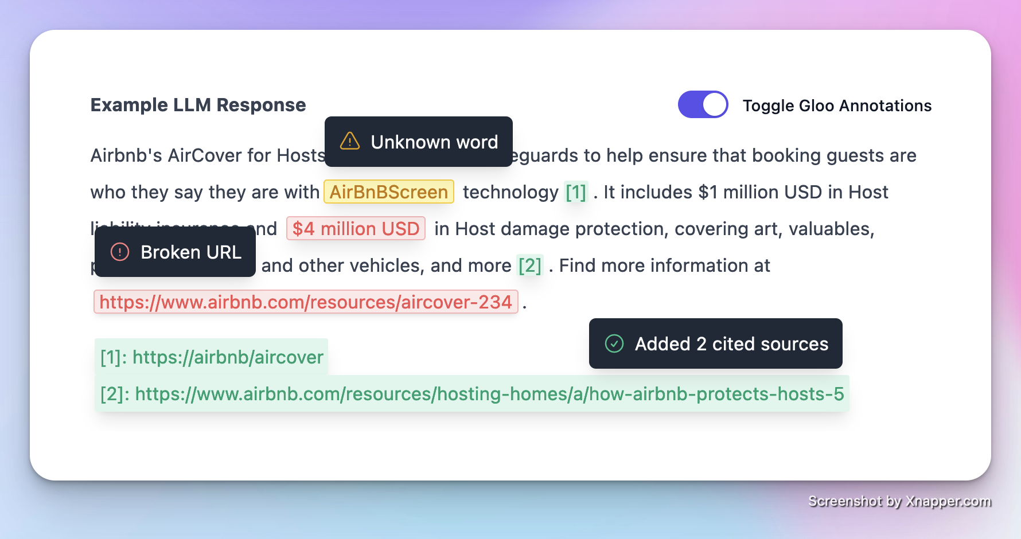Open cited source [2] how-airbnb-protects-hosts link

coord(471,394)
